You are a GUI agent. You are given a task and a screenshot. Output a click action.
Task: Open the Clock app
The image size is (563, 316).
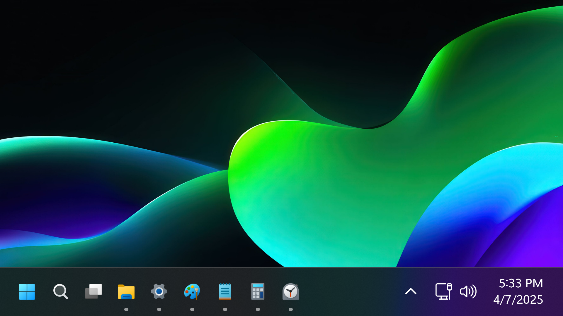(x=290, y=291)
